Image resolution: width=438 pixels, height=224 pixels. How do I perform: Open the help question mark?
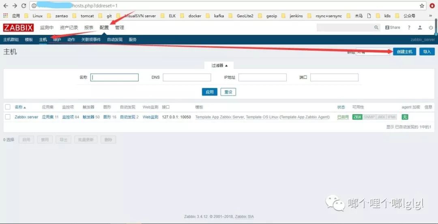tap(409, 28)
